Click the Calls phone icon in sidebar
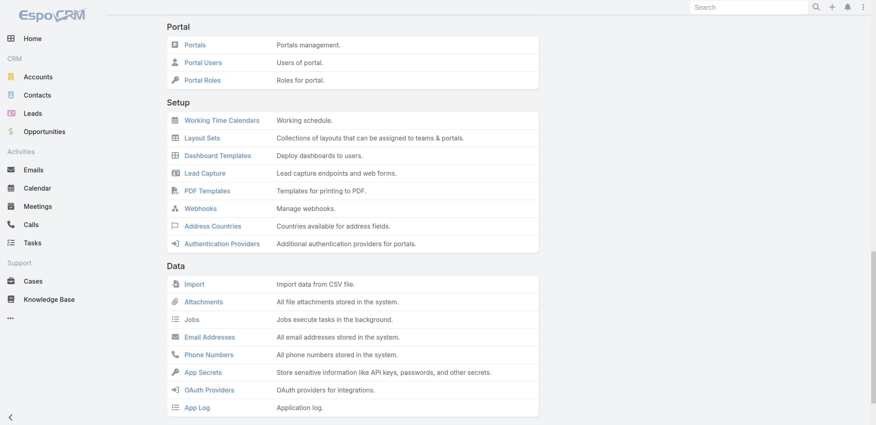Image resolution: width=876 pixels, height=425 pixels. pos(11,224)
